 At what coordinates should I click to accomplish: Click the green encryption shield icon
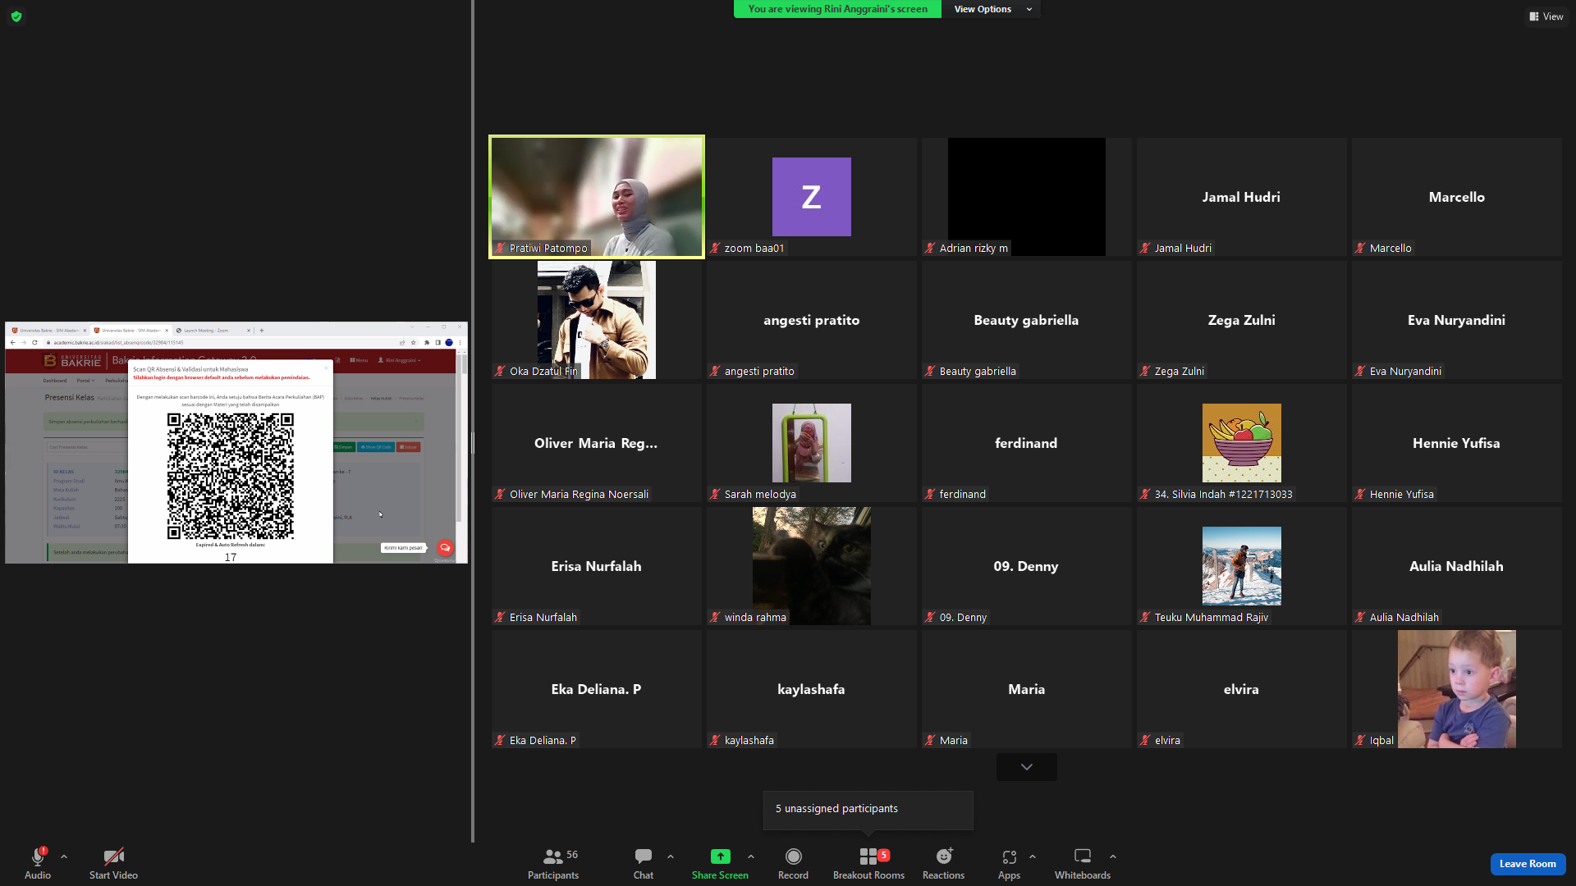tap(16, 16)
